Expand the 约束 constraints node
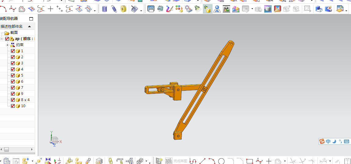Image resolution: width=351 pixels, height=164 pixels. coord(7,45)
